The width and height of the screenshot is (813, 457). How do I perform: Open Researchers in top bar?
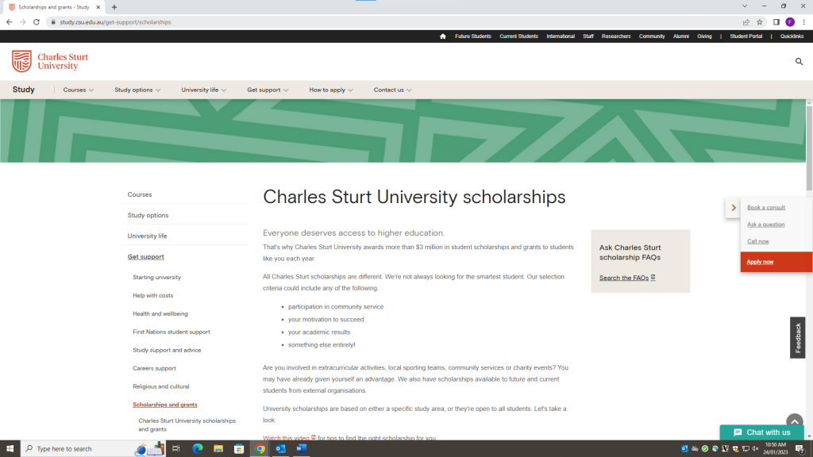click(616, 36)
